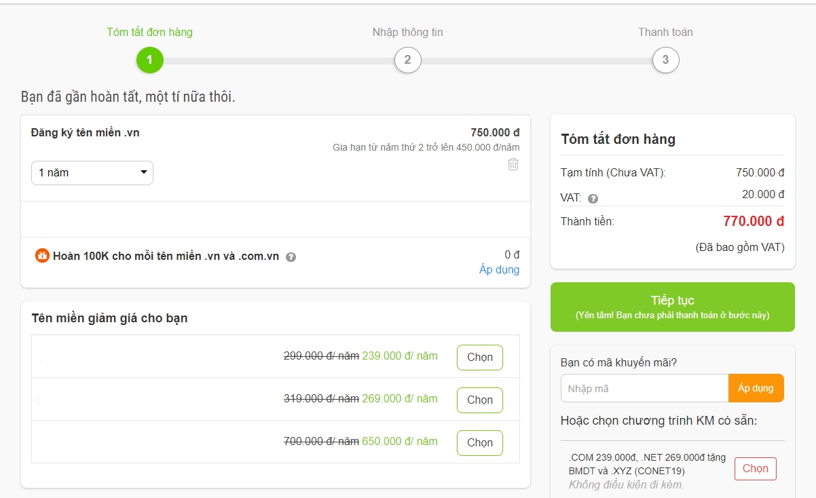Viewport: 816px width, 498px height.
Task: Click the (Đã bao gồm VAT) note
Action: (740, 247)
